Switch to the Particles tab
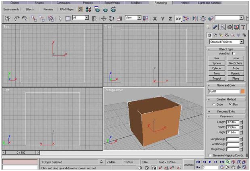 (88, 3)
